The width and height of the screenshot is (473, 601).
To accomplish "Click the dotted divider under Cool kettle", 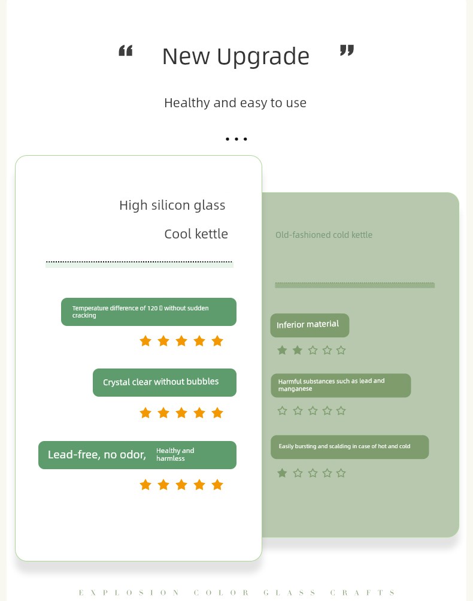I will 140,263.
